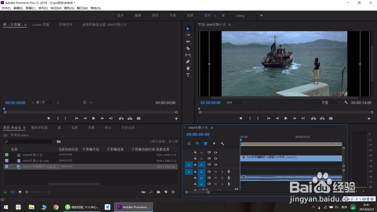This screenshot has height=212, width=377.
Task: Open program monitor button editor plus
Action: pos(369,119)
